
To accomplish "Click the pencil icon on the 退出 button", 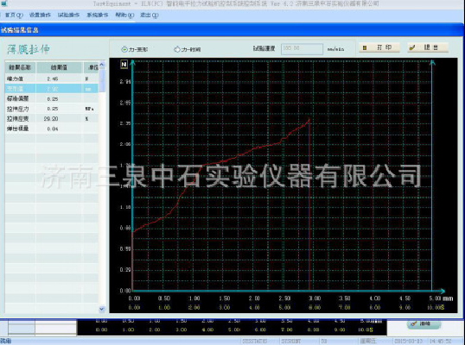I will pos(412,47).
